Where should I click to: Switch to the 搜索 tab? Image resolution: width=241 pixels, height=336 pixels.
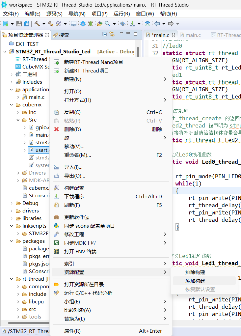point(61,35)
